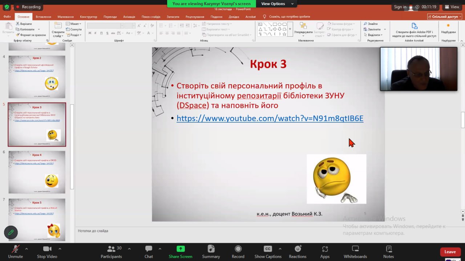Open the Reactions menu

click(x=298, y=252)
